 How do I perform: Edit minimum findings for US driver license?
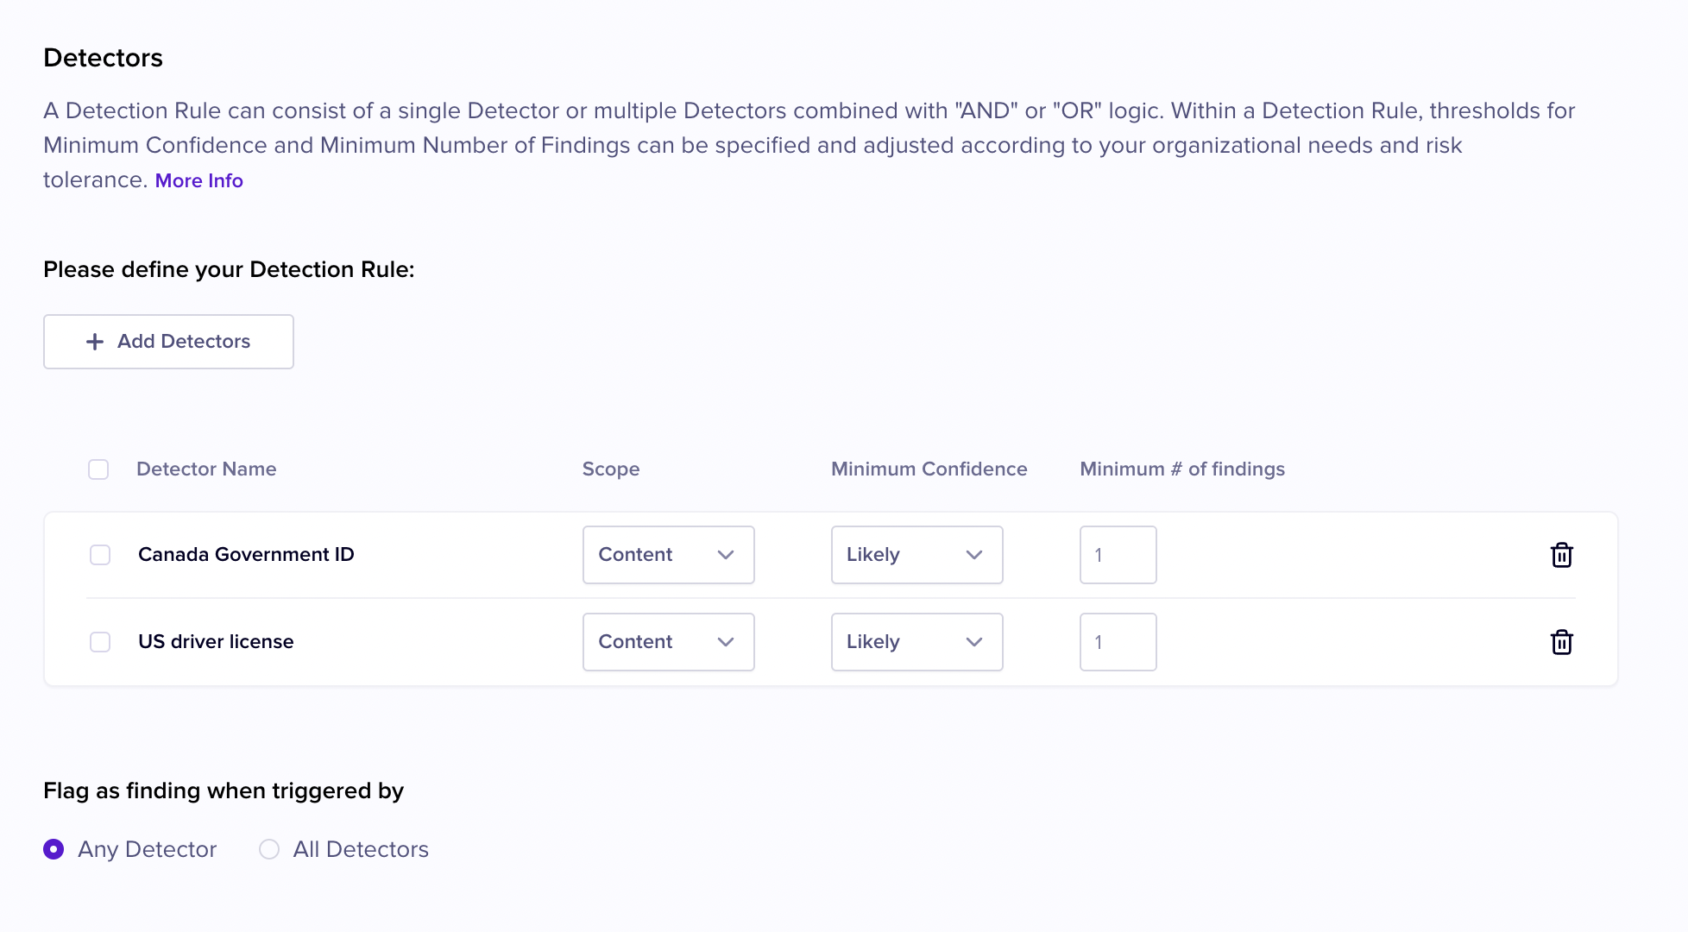point(1118,642)
